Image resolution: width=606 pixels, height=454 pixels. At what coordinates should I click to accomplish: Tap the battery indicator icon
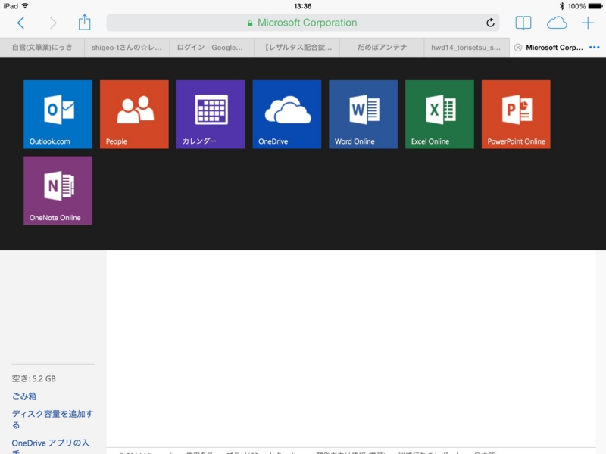595,6
